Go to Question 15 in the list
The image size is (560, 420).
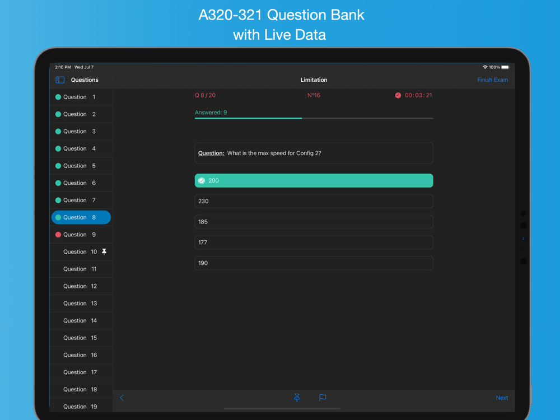[x=81, y=338]
